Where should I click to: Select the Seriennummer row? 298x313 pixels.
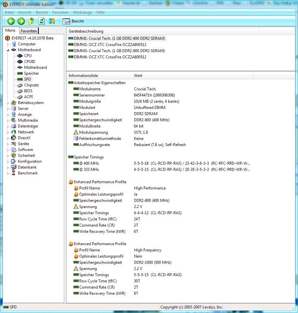pyautogui.click(x=124, y=95)
